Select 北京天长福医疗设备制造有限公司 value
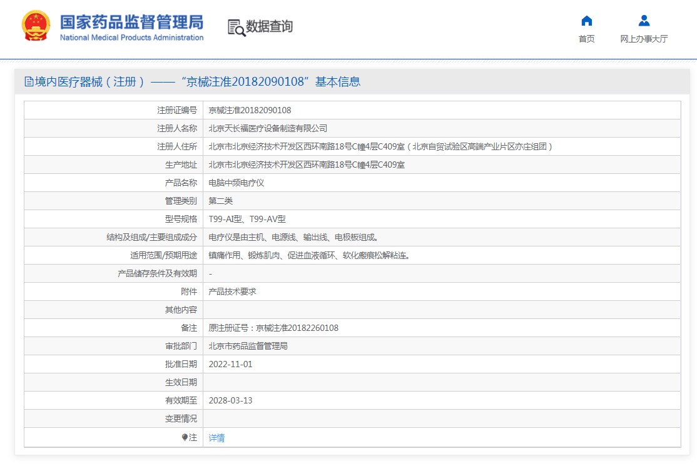The height and width of the screenshot is (466, 697). (x=268, y=128)
